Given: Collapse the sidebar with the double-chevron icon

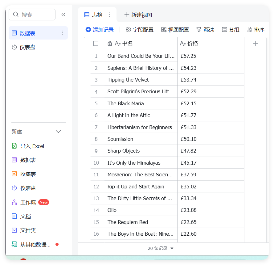Looking at the screenshot, I should pyautogui.click(x=63, y=15).
